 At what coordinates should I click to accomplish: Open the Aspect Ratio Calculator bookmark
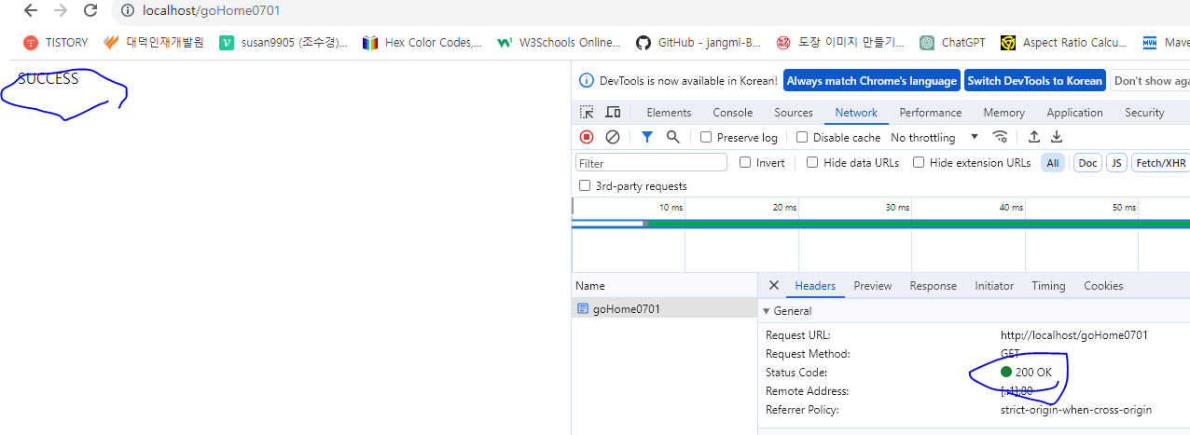click(x=1064, y=42)
